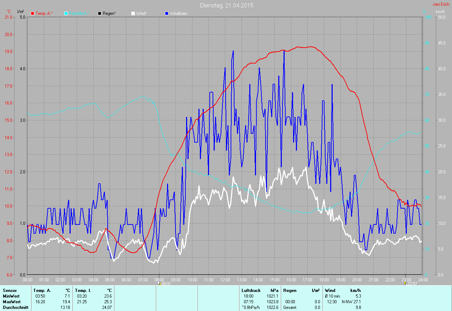Pick the black Regen legend swatch

(x=100, y=13)
